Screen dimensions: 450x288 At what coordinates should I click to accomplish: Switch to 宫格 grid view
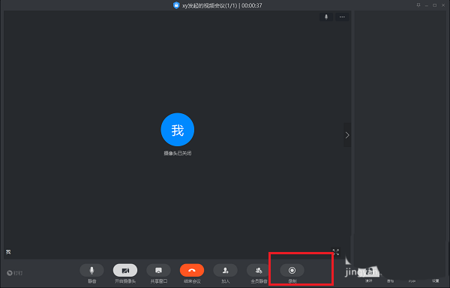pyautogui.click(x=390, y=280)
